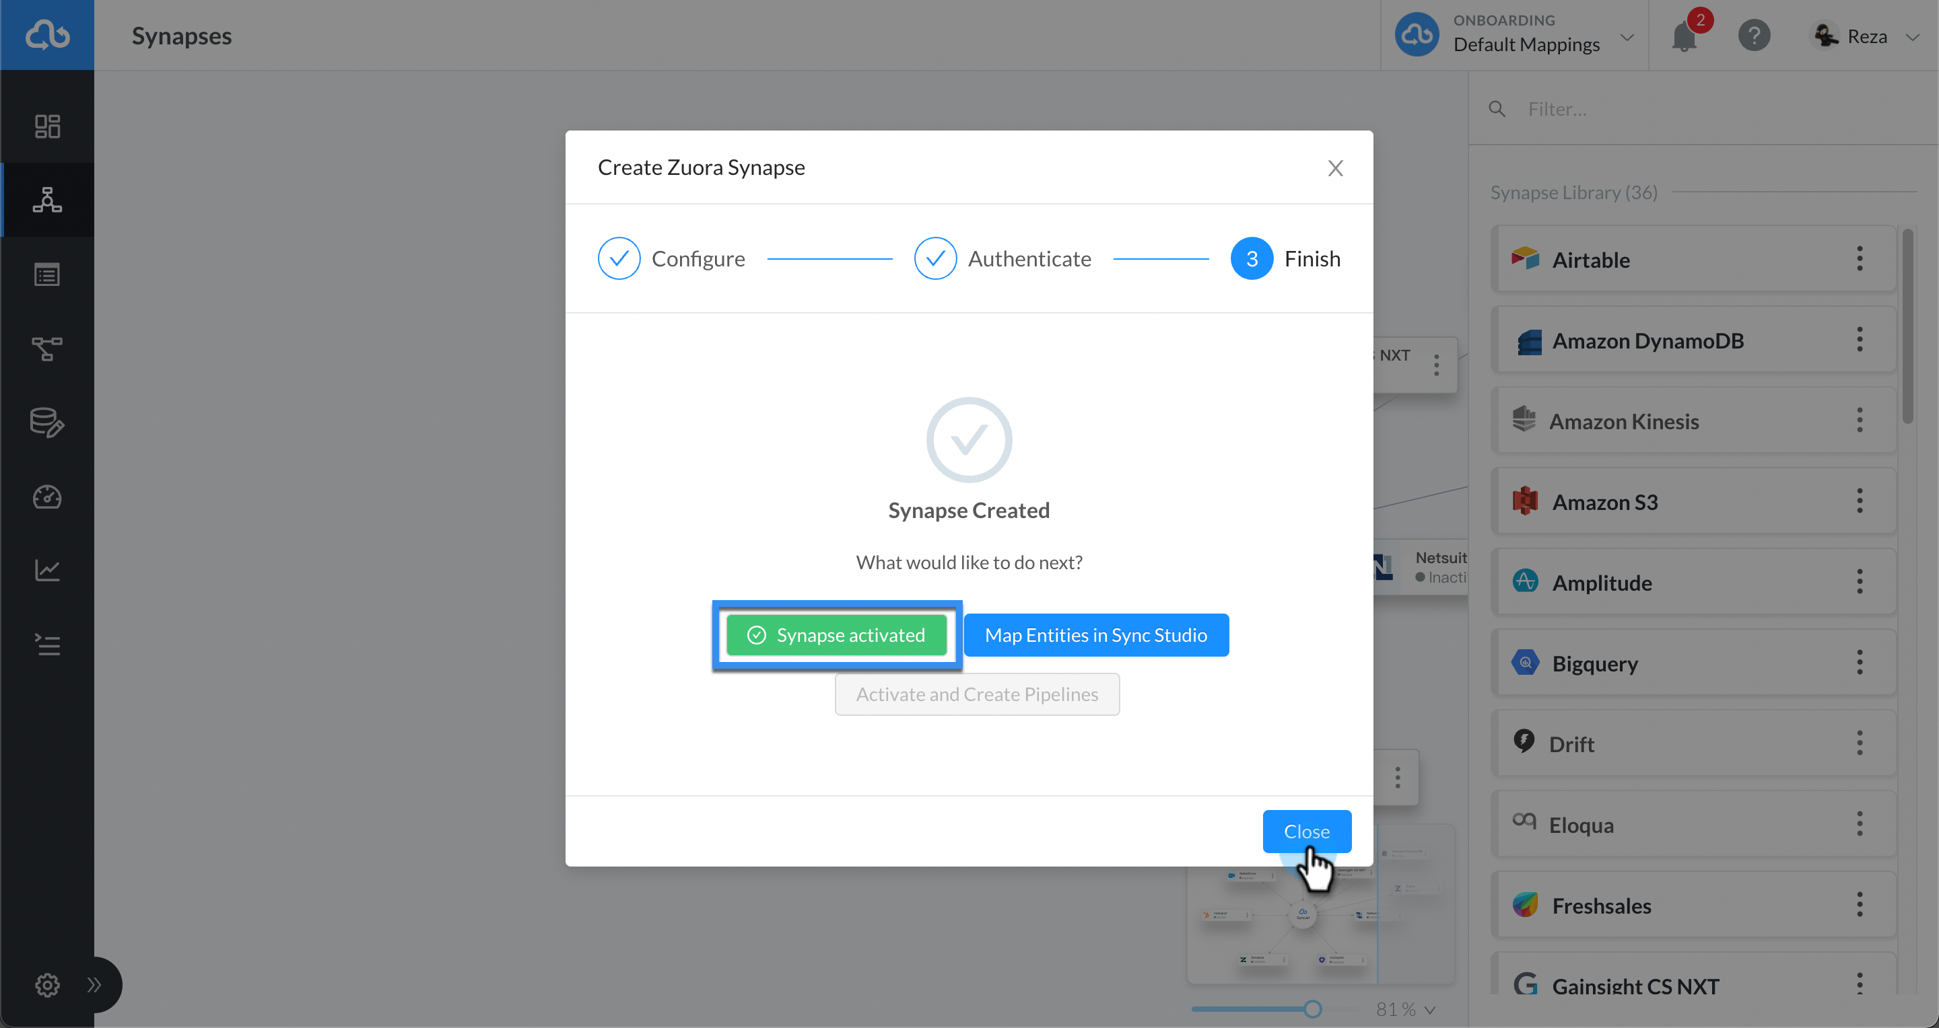The width and height of the screenshot is (1939, 1028).
Task: Open Bigquery three-dot options menu
Action: 1859,663
